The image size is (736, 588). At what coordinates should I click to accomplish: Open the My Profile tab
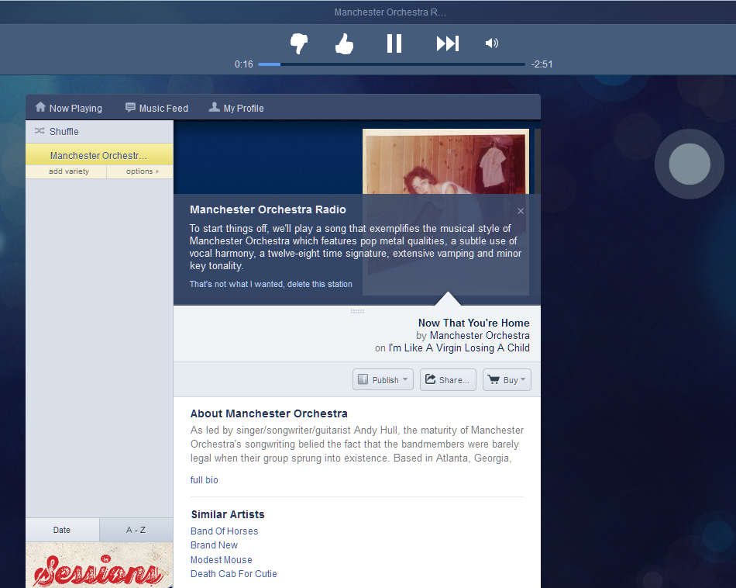236,108
